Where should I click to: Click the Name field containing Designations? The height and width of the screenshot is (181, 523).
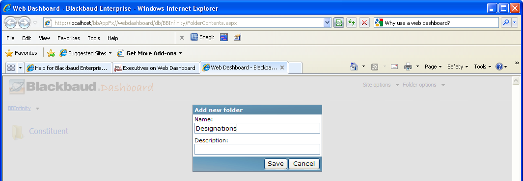(x=257, y=128)
